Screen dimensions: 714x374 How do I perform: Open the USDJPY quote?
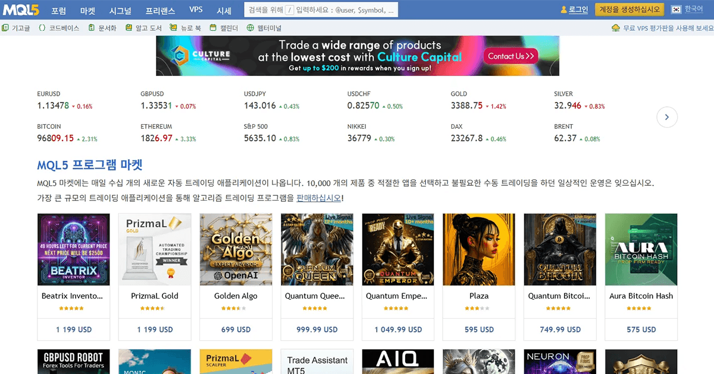coord(271,100)
